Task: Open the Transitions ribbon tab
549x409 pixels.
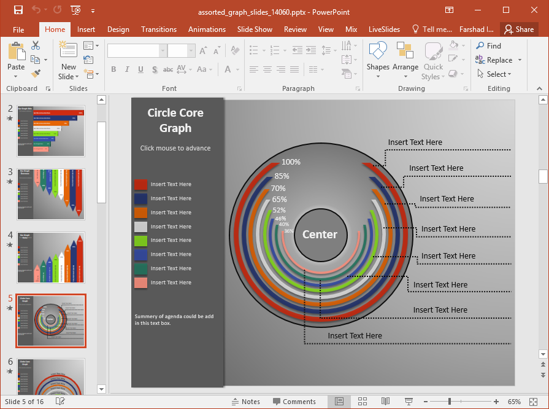Action: [159, 29]
